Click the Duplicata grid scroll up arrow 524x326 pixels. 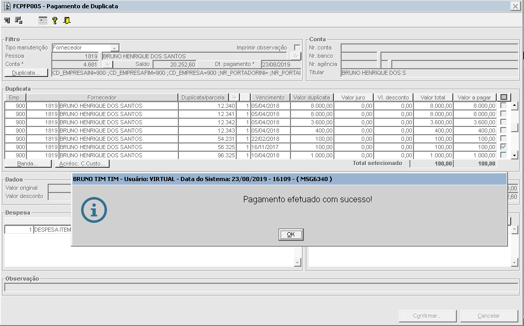[515, 106]
